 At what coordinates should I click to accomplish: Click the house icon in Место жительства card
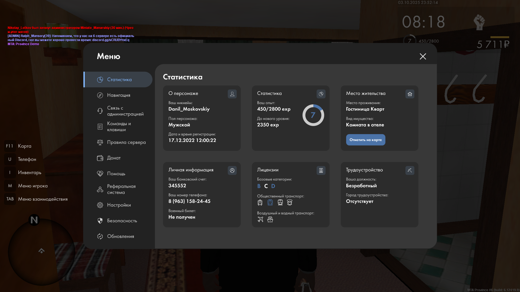410,94
